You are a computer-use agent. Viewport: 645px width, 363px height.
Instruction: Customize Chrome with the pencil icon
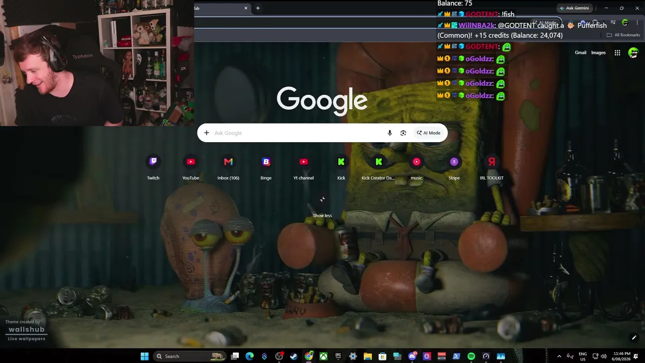click(x=634, y=338)
